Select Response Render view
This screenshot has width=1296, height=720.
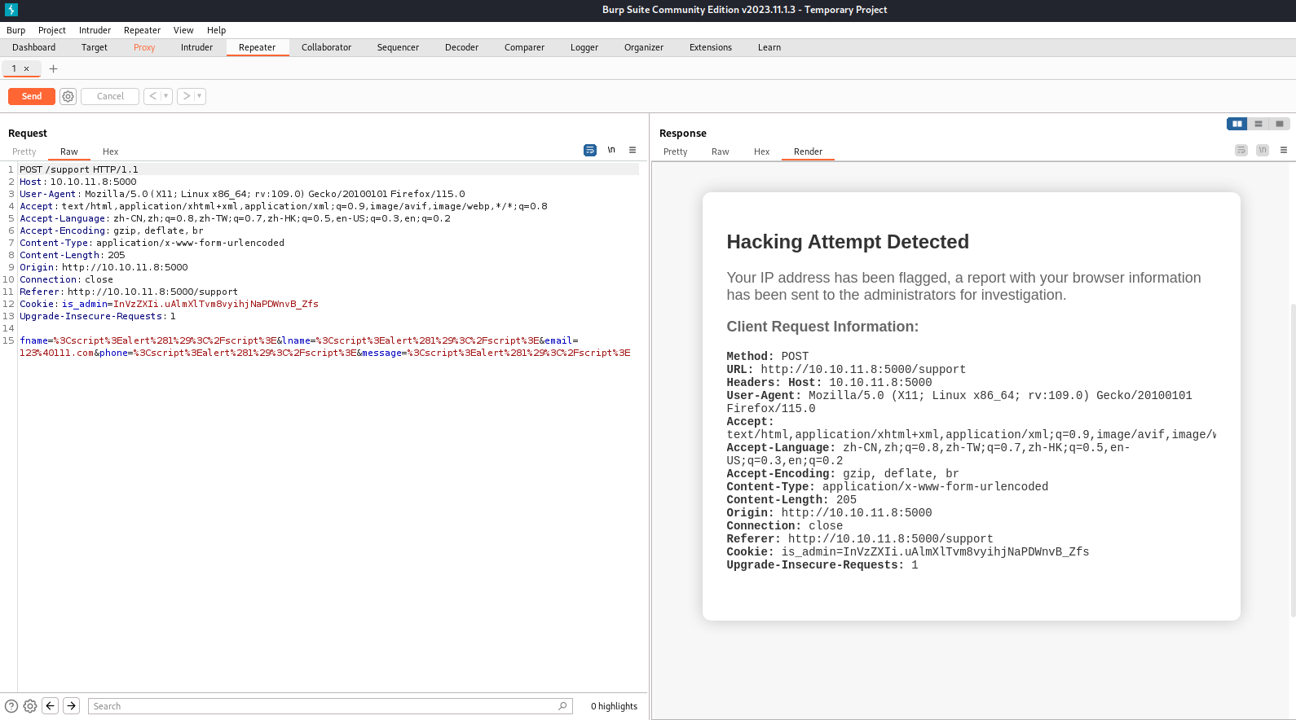(x=808, y=151)
